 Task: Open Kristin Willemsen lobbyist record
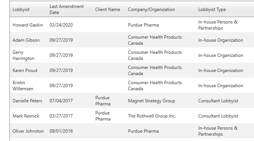pyautogui.click(x=23, y=86)
